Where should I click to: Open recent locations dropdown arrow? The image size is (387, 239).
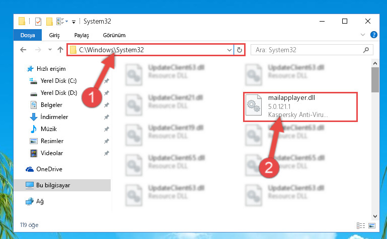[50, 50]
